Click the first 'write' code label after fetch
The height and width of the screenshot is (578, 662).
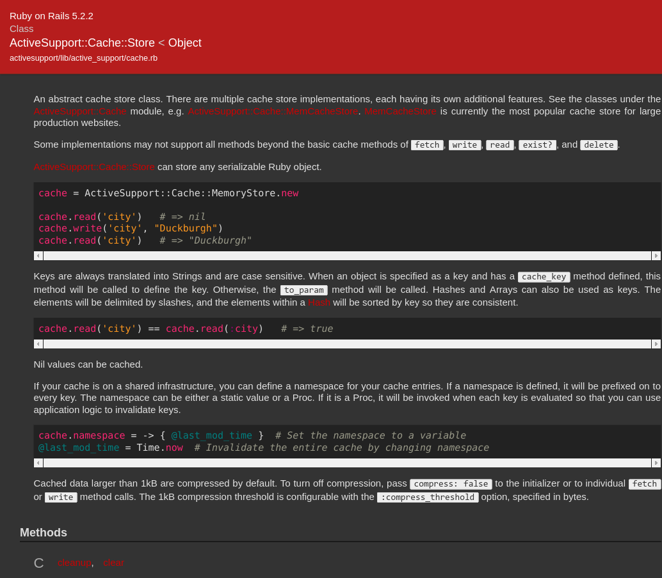coord(465,145)
